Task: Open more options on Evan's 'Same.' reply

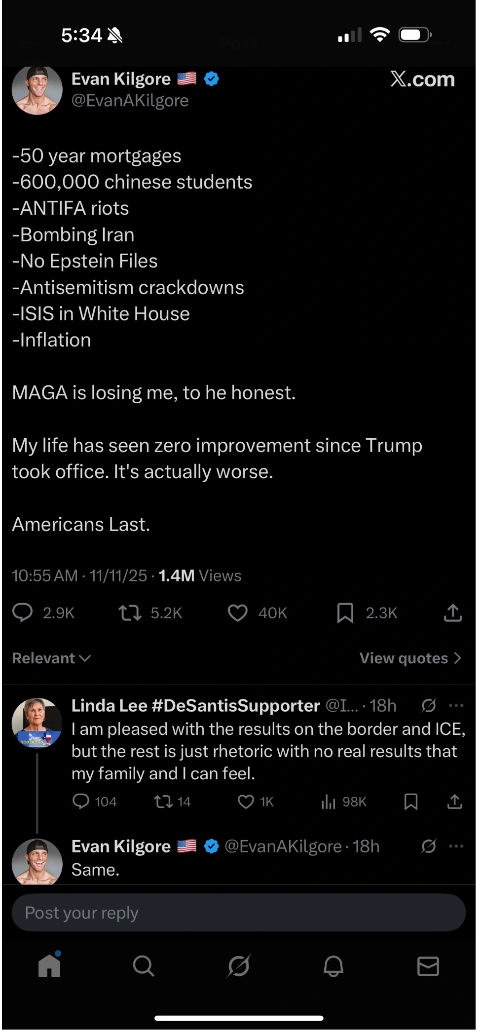Action: (x=456, y=846)
